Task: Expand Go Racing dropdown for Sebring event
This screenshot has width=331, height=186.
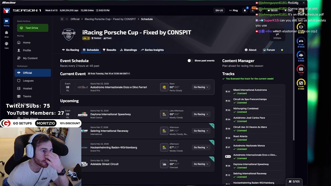Action: click(x=201, y=131)
